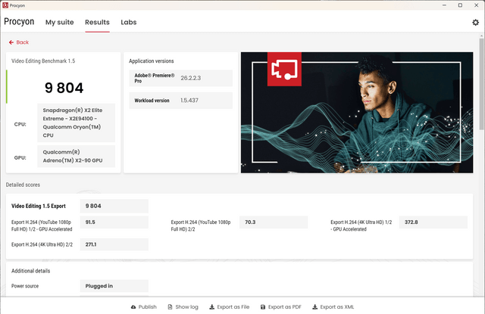Image resolution: width=485 pixels, height=314 pixels.
Task: Click the Detailed scores heading
Action: (x=23, y=185)
